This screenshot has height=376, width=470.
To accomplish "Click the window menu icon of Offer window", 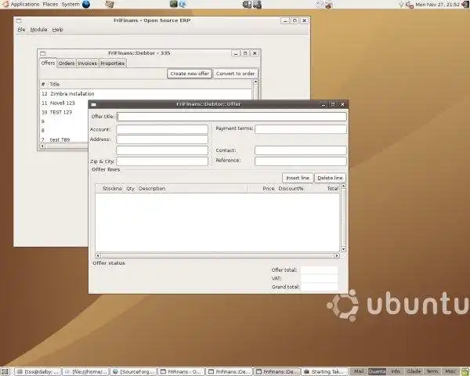I will tap(93, 104).
